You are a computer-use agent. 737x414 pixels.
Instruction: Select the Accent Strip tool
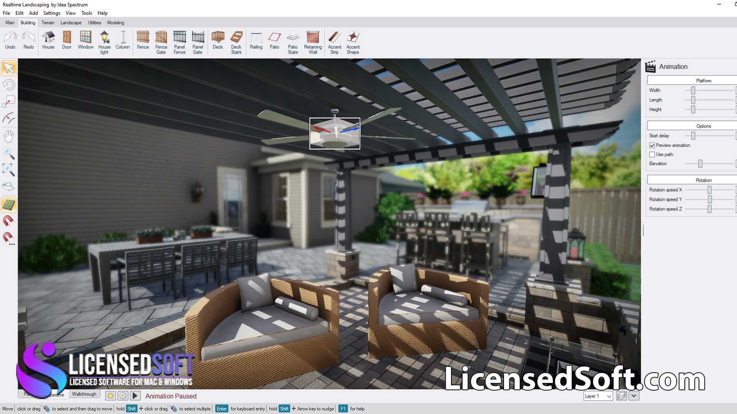coord(334,41)
